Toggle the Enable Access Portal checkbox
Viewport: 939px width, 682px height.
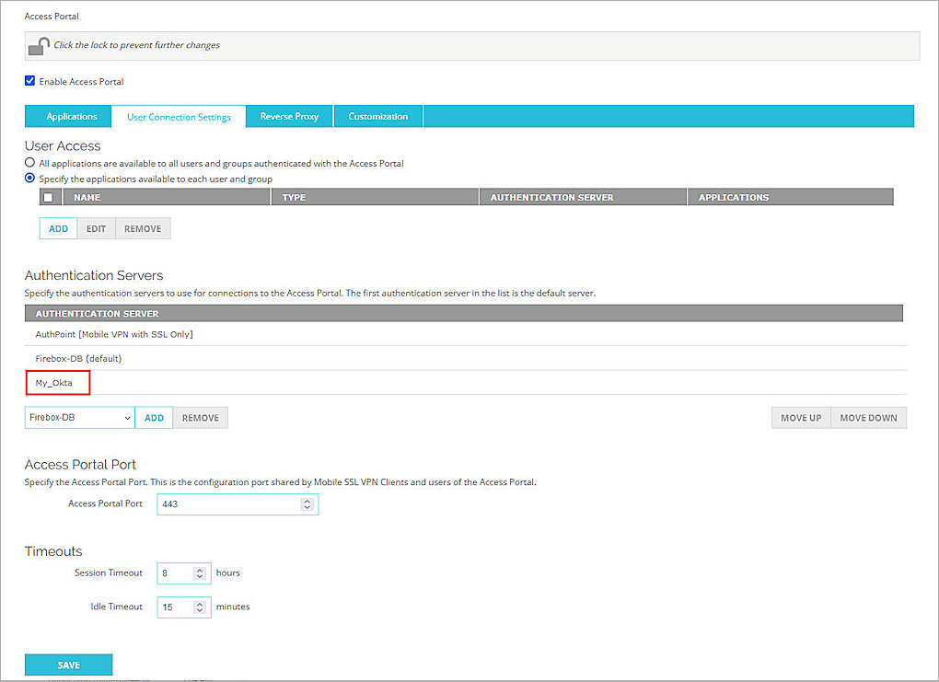(x=29, y=81)
